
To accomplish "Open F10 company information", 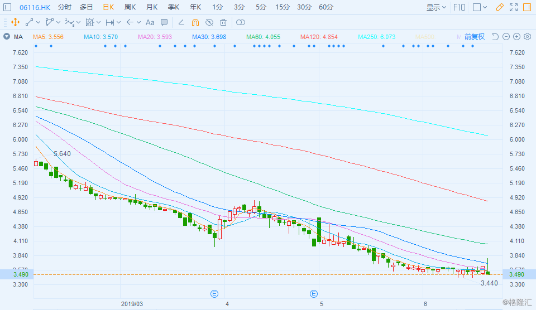I will click(x=460, y=7).
